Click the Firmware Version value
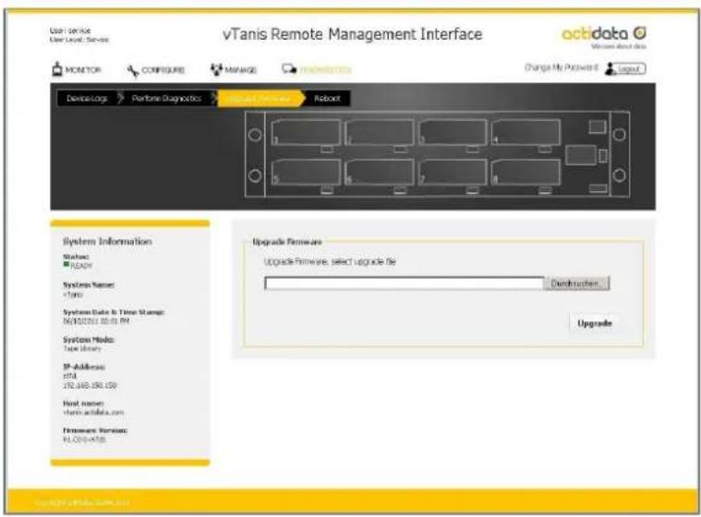Screen dimensions: 701x517 point(84,439)
